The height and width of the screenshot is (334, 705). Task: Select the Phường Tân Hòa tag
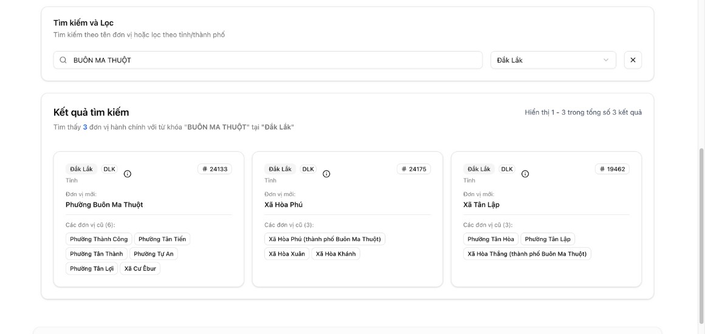click(490, 239)
